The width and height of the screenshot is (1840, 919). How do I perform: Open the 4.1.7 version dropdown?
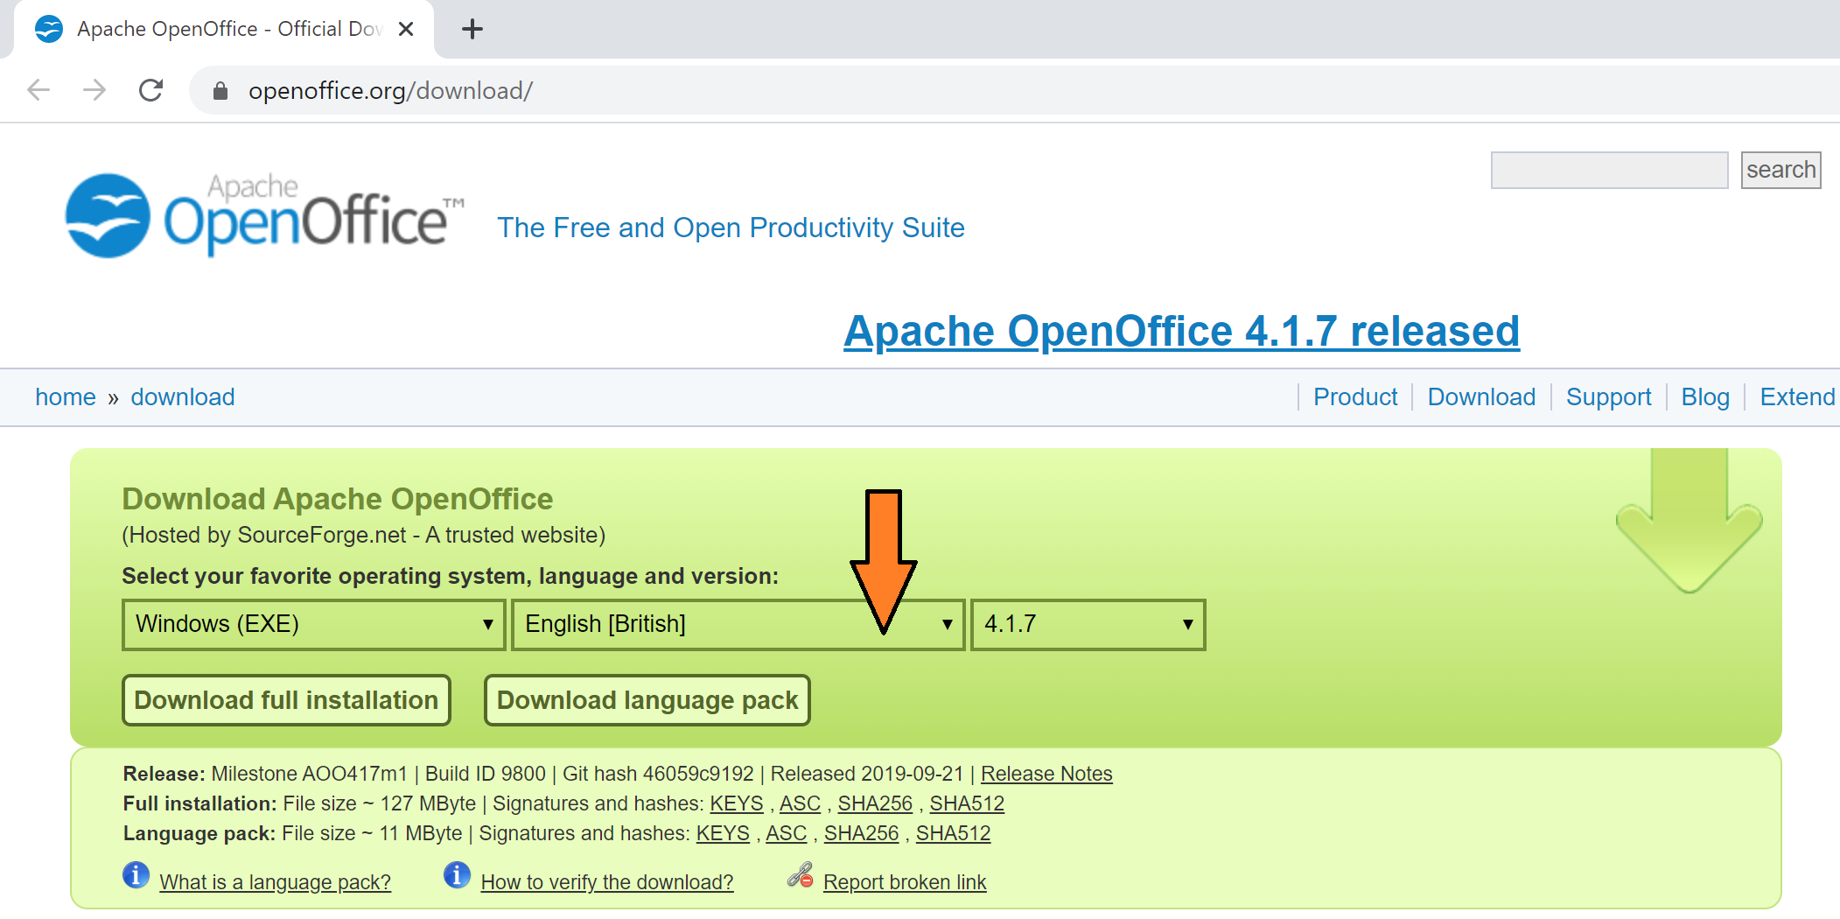click(x=1087, y=624)
